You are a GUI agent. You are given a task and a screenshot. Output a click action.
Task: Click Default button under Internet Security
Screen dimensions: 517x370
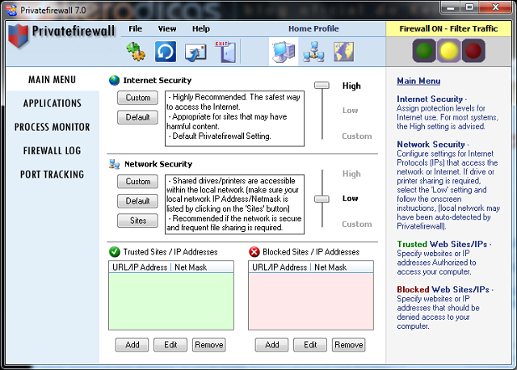(x=138, y=117)
